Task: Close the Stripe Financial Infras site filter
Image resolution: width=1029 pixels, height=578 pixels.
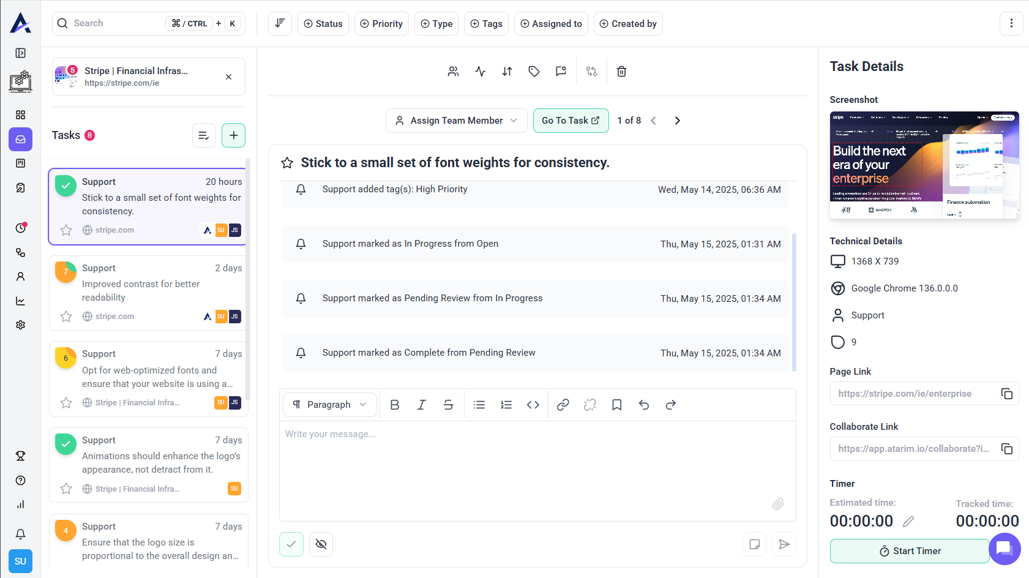Action: pyautogui.click(x=228, y=77)
